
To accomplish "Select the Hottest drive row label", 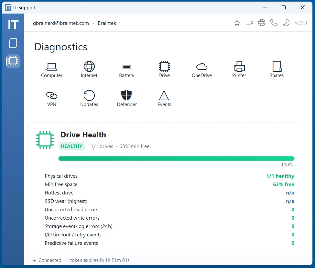I will click(59, 193).
